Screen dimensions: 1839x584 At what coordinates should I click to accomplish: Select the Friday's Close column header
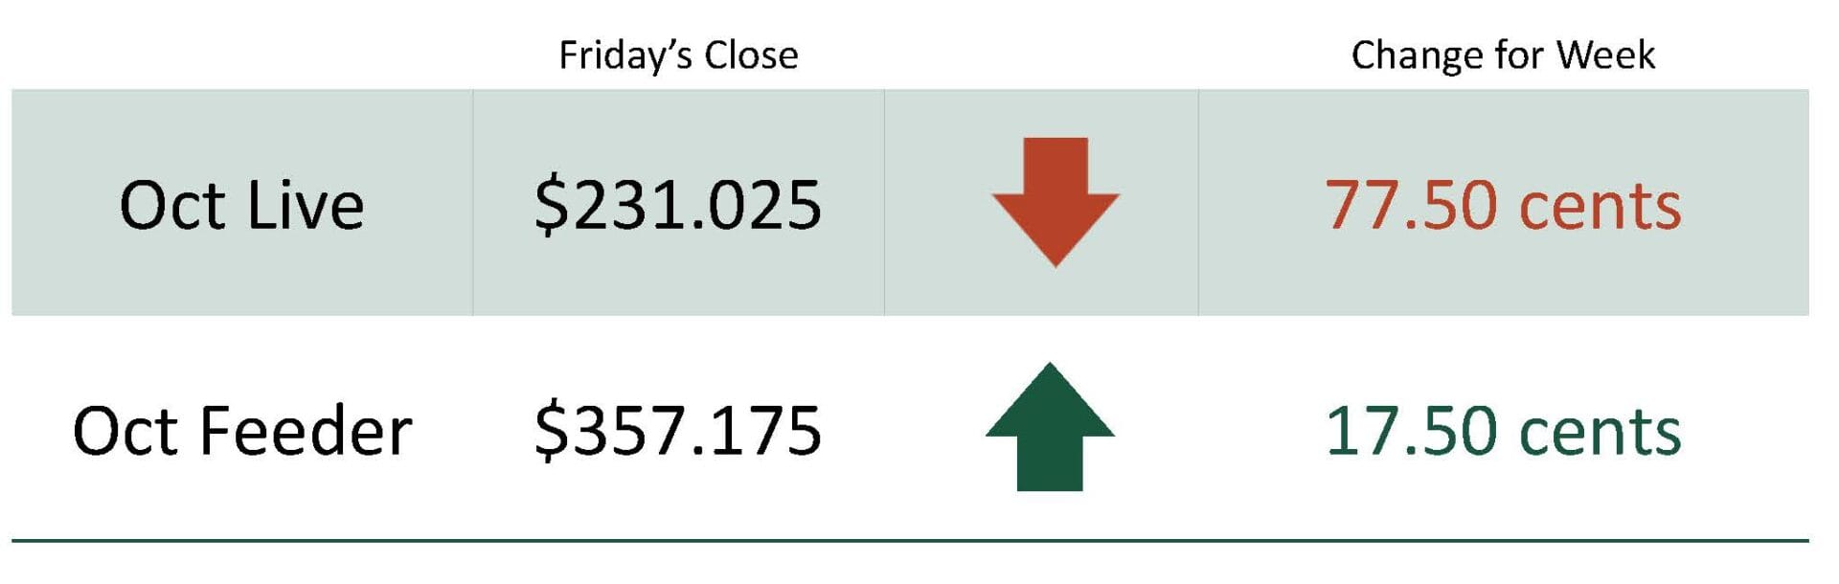pyautogui.click(x=678, y=56)
